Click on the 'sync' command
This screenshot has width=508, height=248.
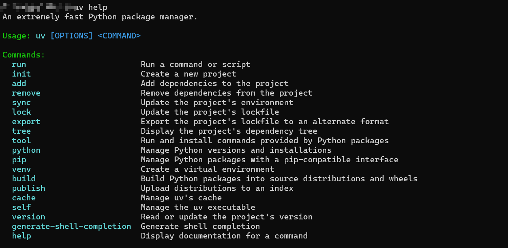pyautogui.click(x=21, y=102)
